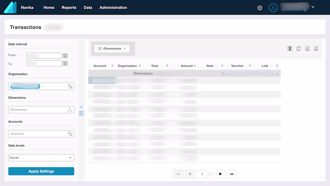Viewport: 330px width, 186px height.
Task: Open the column chooser icon
Action: coord(290,49)
